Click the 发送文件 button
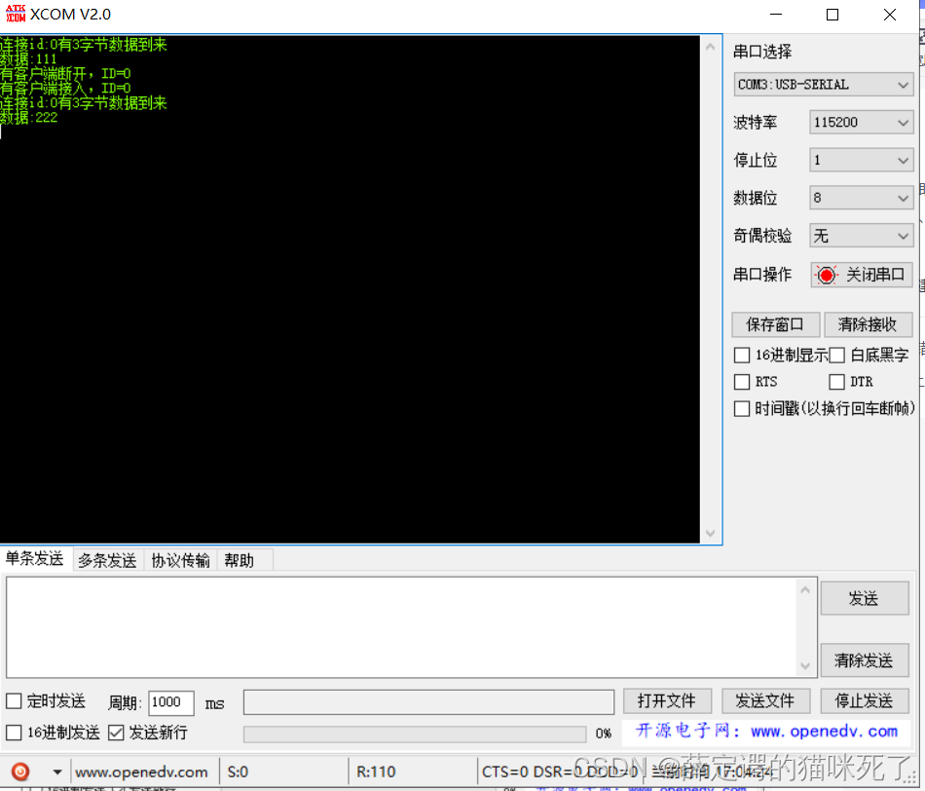 pos(765,700)
